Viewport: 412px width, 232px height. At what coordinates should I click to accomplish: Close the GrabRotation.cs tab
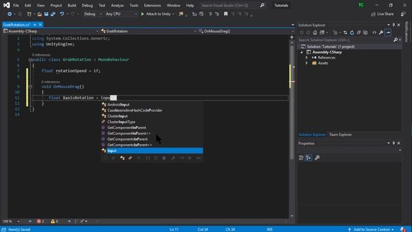pos(40,24)
